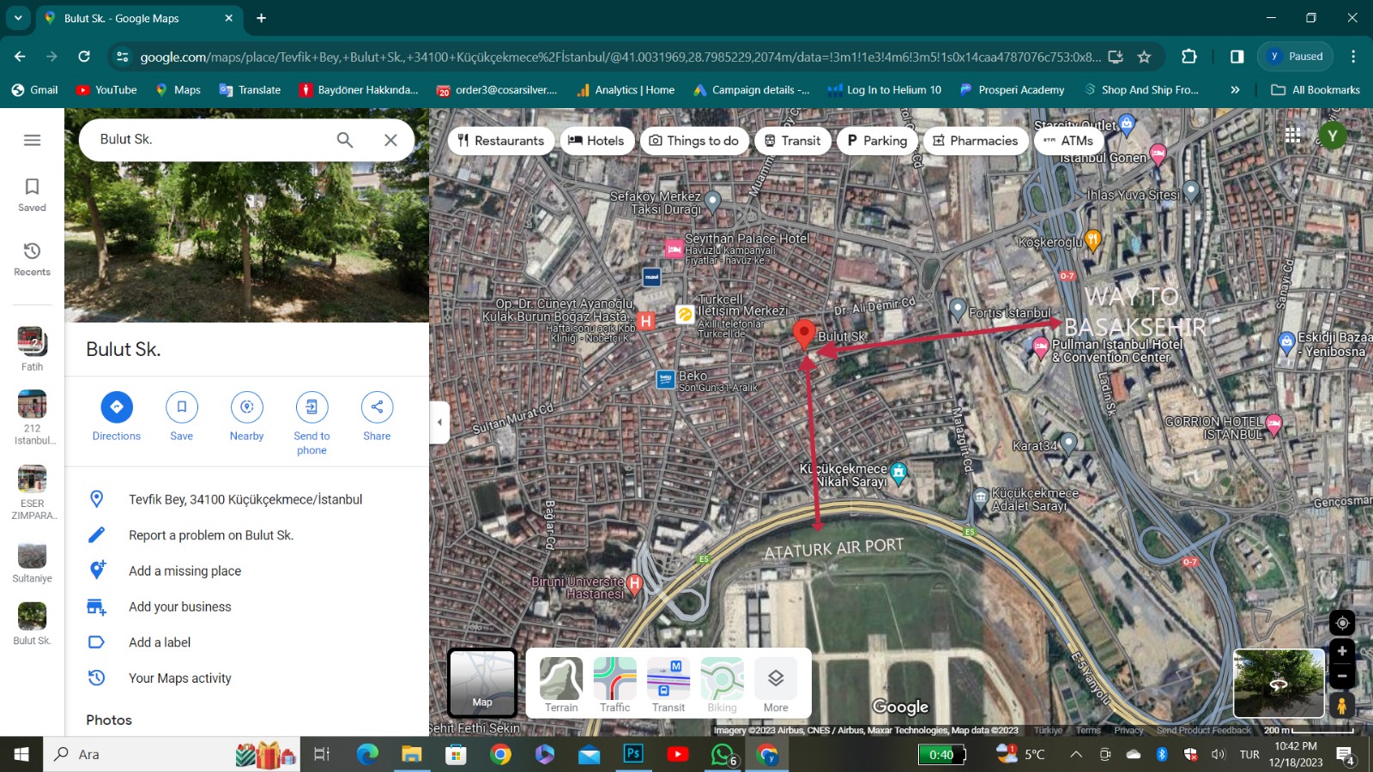Screen dimensions: 1373x772
Task: Click Report a problem on Bulut Sk.
Action: (211, 535)
